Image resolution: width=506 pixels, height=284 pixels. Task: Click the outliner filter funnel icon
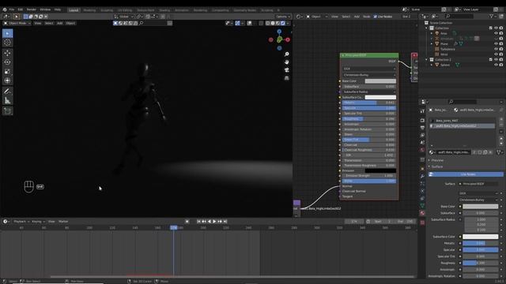click(492, 16)
